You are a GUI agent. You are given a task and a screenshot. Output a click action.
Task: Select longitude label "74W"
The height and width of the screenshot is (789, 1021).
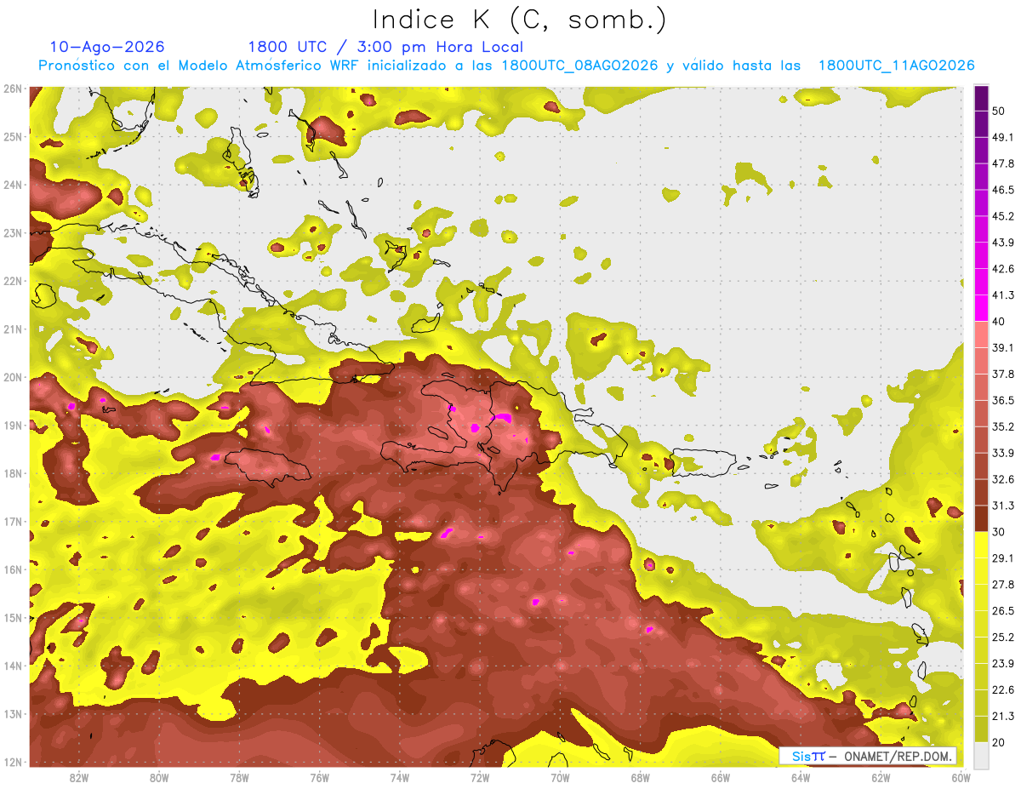399,778
